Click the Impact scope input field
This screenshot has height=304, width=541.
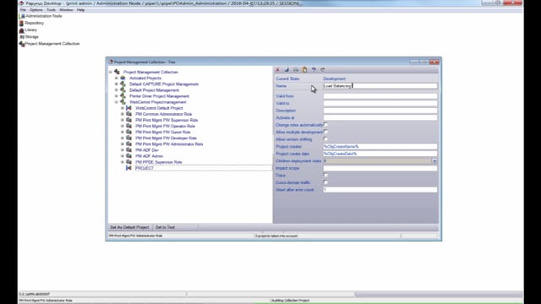(x=380, y=168)
